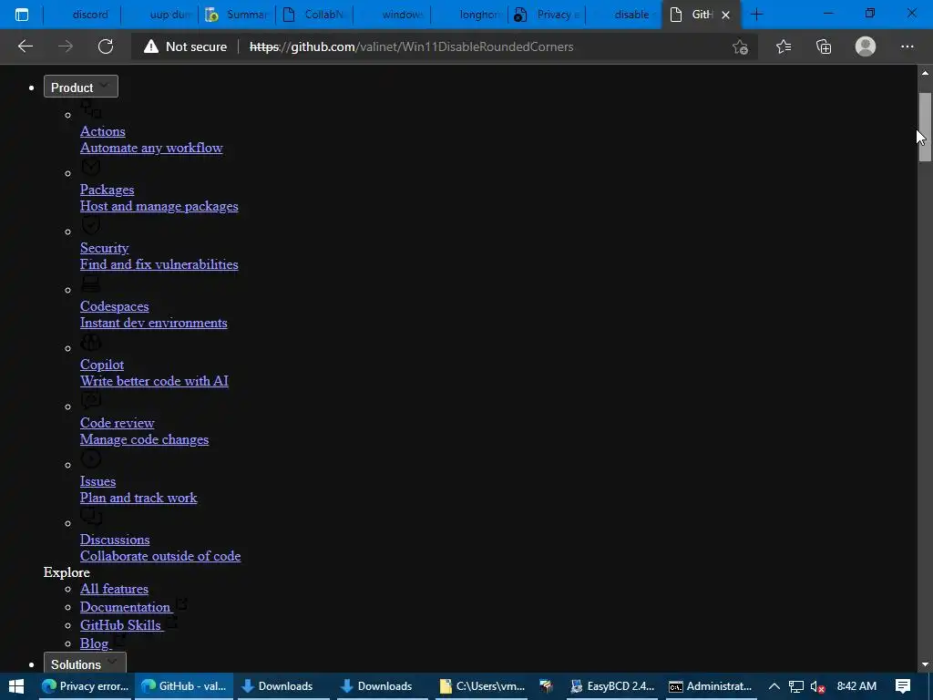Open the Codespaces link
The width and height of the screenshot is (933, 700).
click(x=114, y=306)
